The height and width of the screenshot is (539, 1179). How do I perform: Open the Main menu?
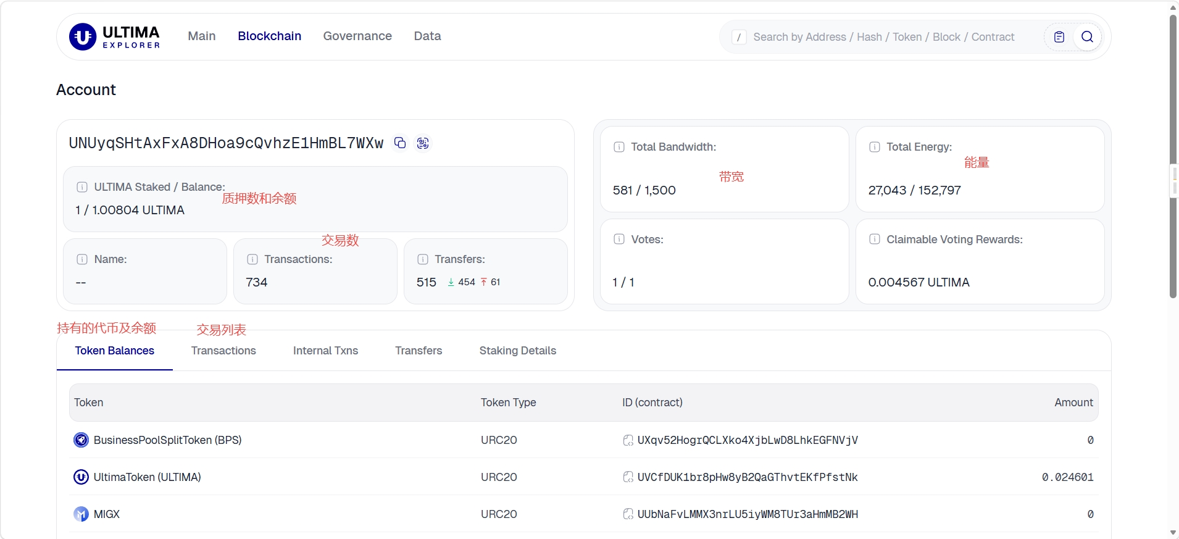202,36
